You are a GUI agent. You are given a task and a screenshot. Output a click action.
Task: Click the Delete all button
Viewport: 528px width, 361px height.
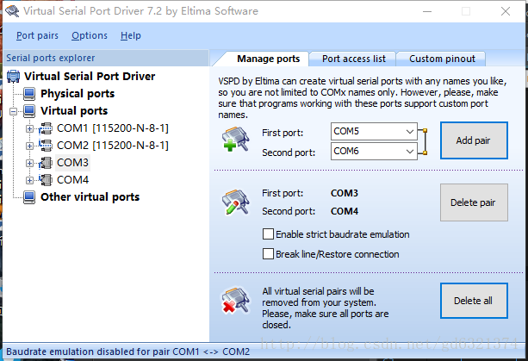474,301
